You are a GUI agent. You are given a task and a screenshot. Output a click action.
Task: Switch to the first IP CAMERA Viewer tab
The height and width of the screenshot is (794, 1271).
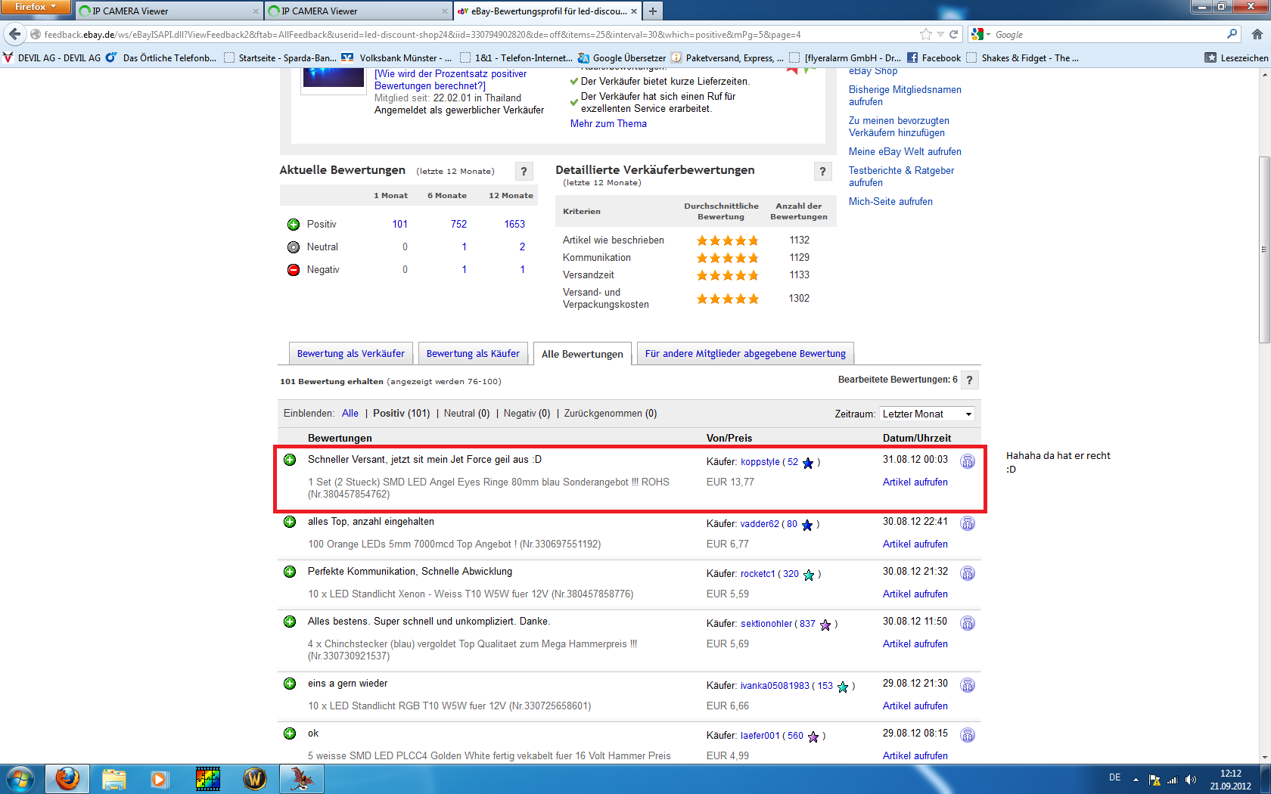(x=168, y=11)
